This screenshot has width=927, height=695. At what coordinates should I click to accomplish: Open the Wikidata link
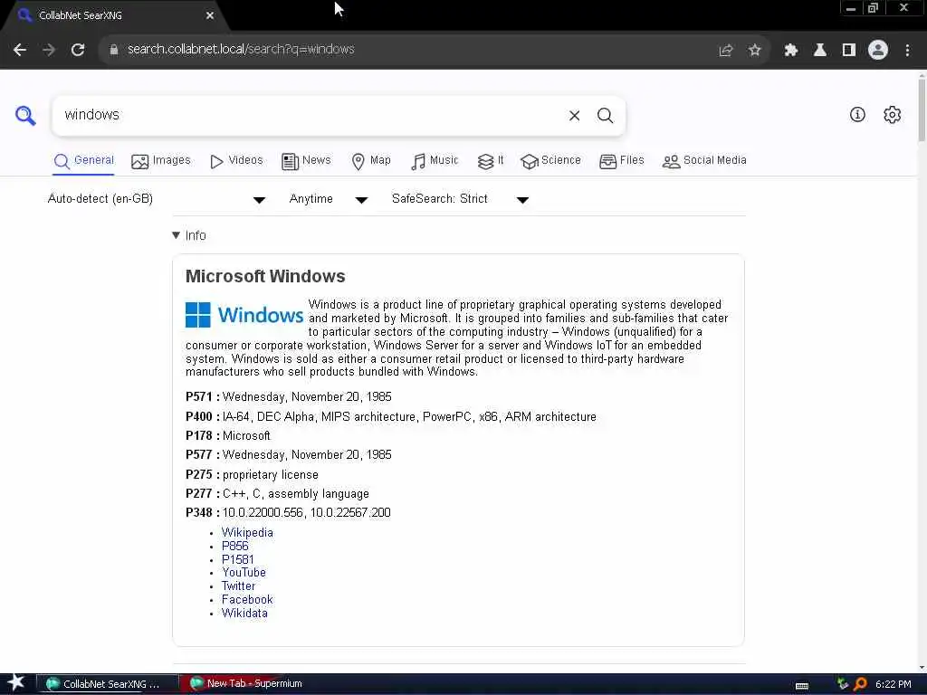pyautogui.click(x=244, y=614)
